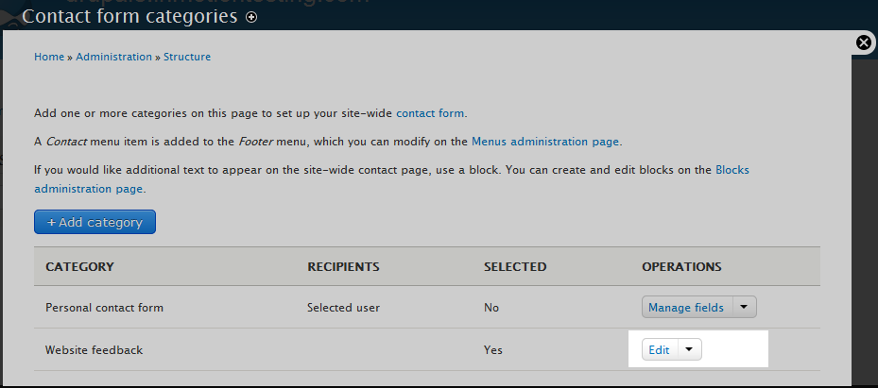Click the Contact form categories page title
This screenshot has width=878, height=388.
point(129,16)
